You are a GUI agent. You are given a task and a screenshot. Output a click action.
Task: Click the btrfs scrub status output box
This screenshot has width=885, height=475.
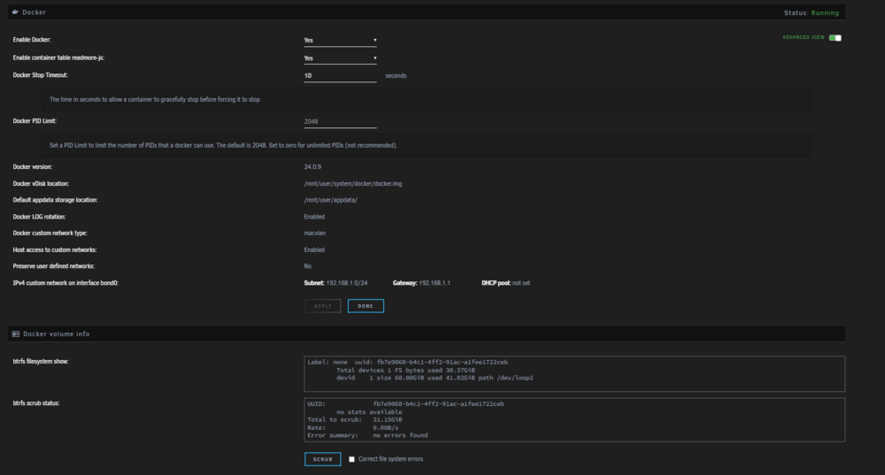(x=574, y=419)
